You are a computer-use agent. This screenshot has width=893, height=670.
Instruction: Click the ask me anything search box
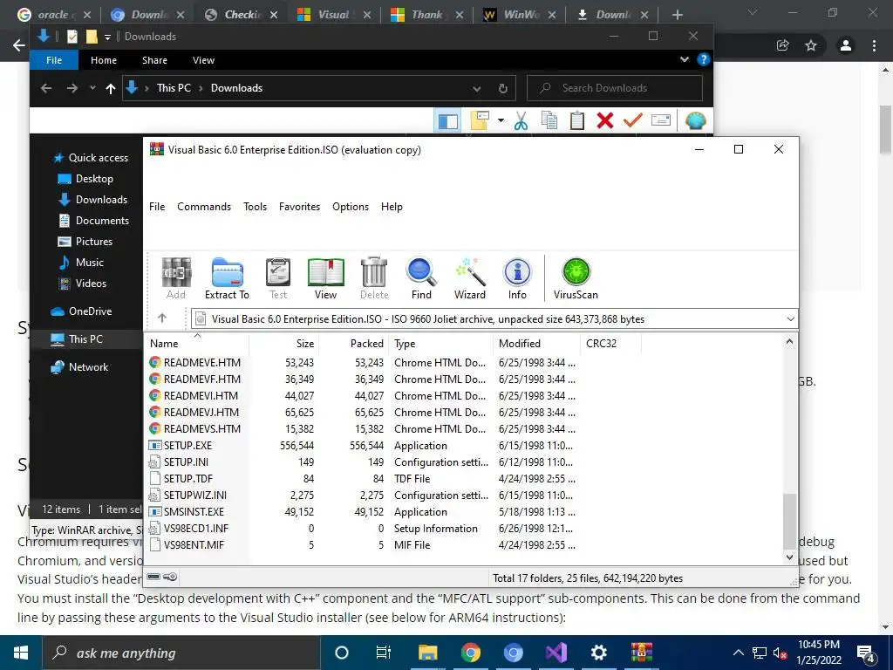click(x=181, y=653)
